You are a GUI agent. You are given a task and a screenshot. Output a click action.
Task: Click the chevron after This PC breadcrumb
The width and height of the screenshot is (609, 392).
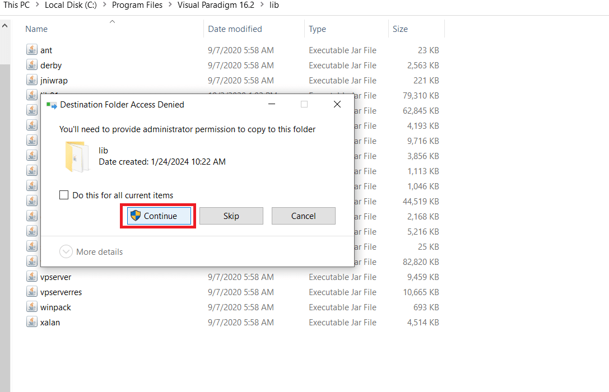(38, 4)
